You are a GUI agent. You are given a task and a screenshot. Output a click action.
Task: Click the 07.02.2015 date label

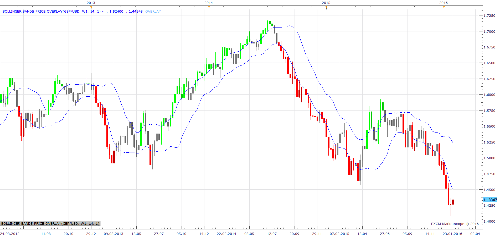[339, 234]
